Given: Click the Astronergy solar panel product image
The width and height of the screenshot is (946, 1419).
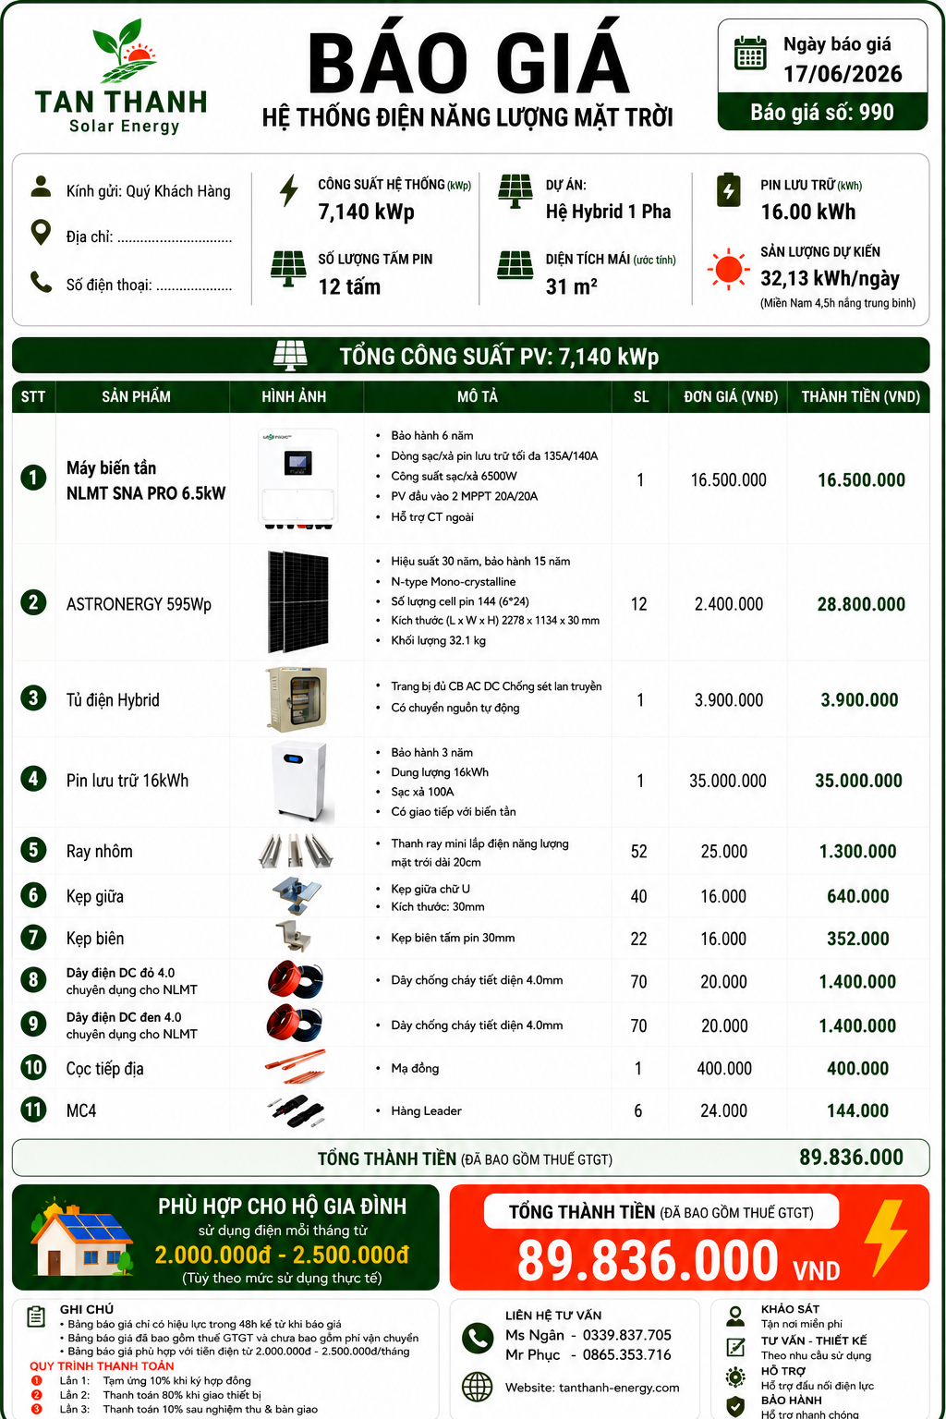Looking at the screenshot, I should pos(297,601).
